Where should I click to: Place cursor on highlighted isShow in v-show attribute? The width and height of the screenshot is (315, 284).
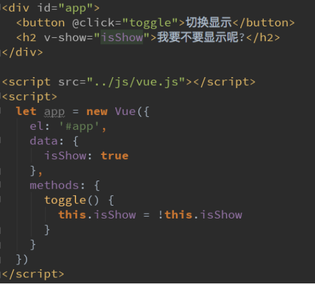pyautogui.click(x=122, y=37)
